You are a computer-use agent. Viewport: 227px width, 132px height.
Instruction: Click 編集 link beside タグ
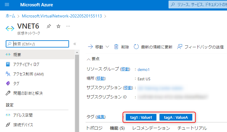coord(100,117)
